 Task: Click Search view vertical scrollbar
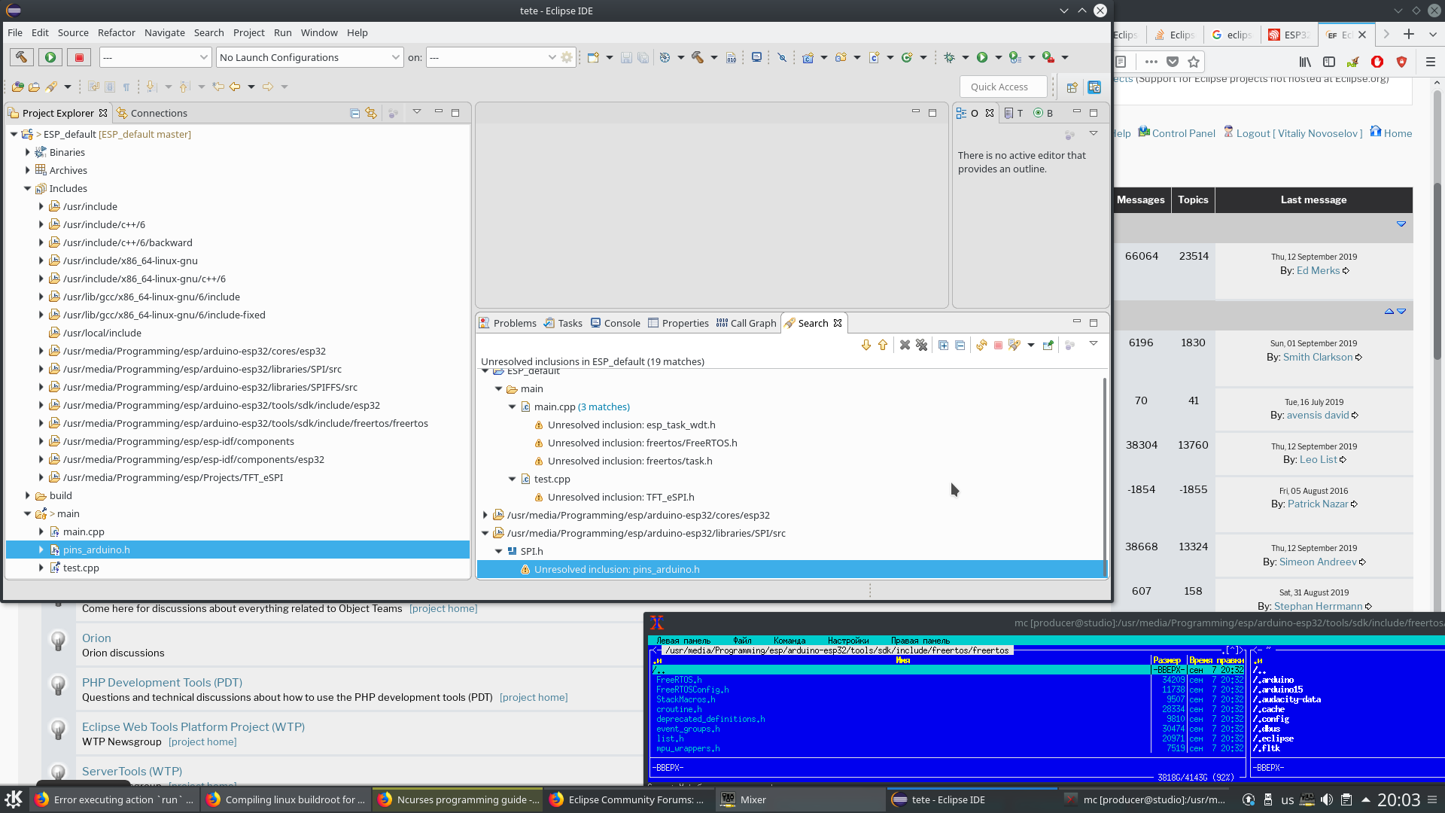pyautogui.click(x=1105, y=477)
